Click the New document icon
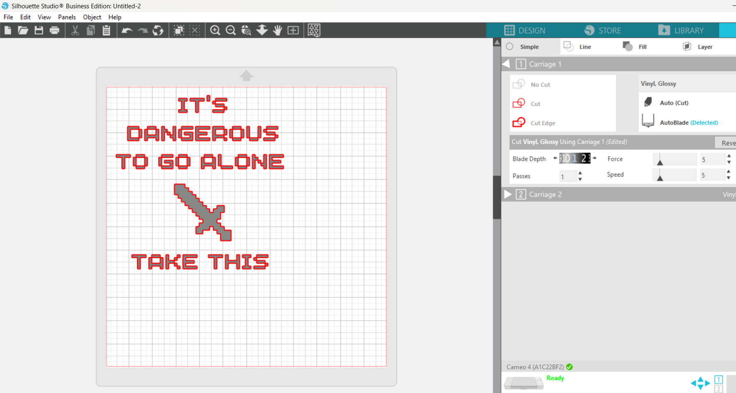The image size is (736, 393). click(7, 30)
